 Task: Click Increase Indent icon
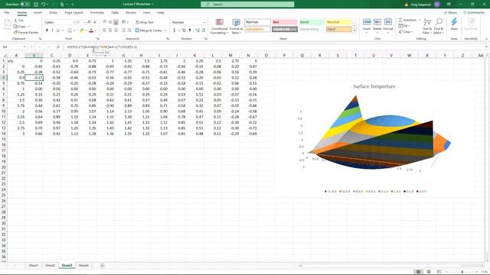(x=129, y=31)
